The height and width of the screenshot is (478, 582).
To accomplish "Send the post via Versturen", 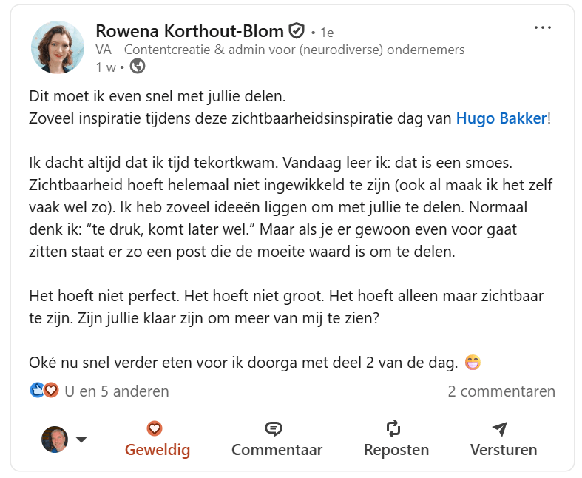I will tap(503, 440).
